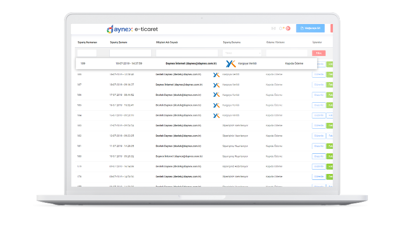Focus the Müşteri Adı Soyadı filter field
Viewport: 394px width, 231px height.
tap(187, 53)
